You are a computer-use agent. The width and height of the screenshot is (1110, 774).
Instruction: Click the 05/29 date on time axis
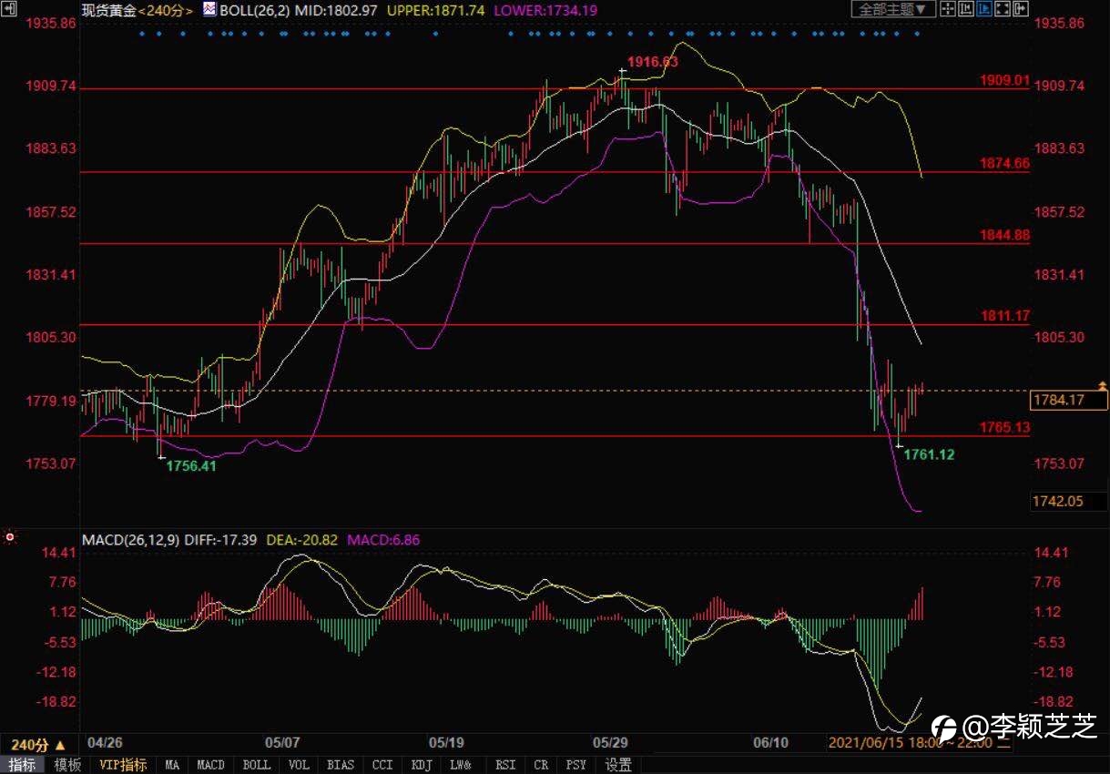[x=609, y=743]
